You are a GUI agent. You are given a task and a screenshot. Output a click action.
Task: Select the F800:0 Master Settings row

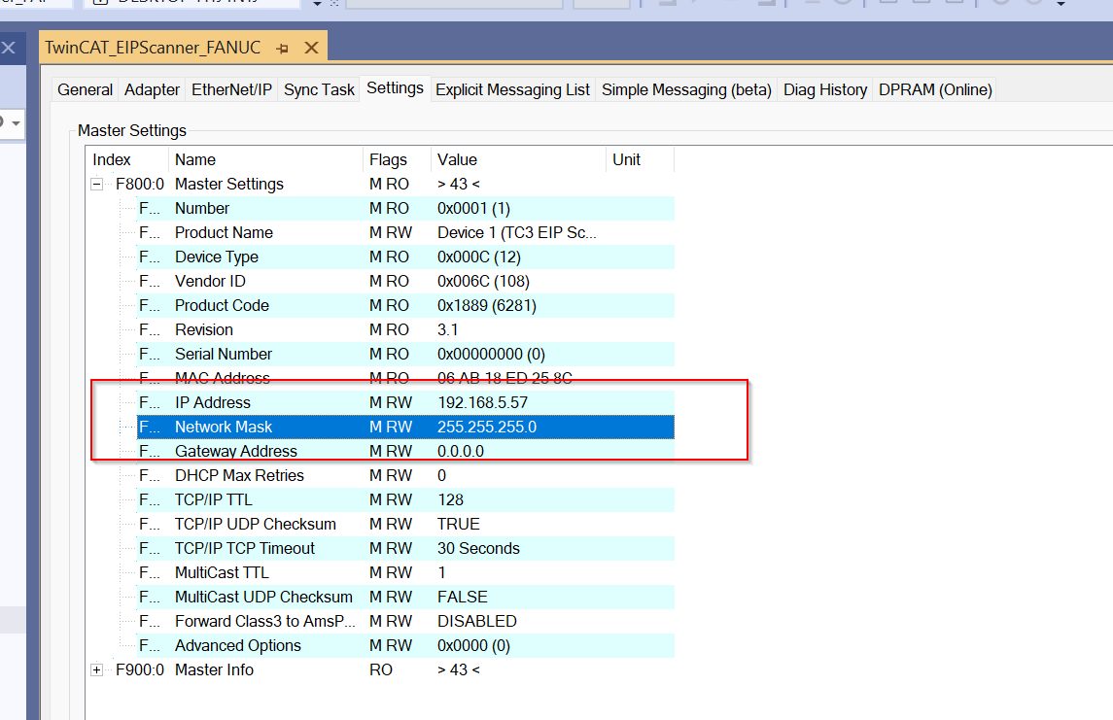(394, 185)
